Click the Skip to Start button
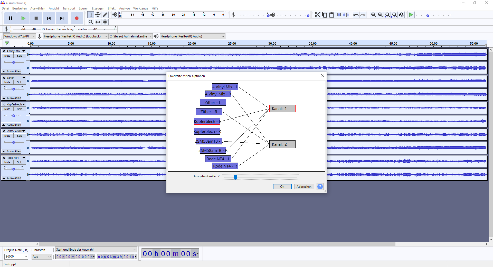The height and width of the screenshot is (267, 493). tap(49, 18)
